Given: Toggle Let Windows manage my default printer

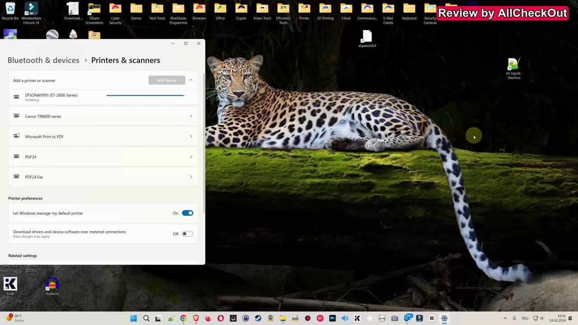Looking at the screenshot, I should click(187, 213).
